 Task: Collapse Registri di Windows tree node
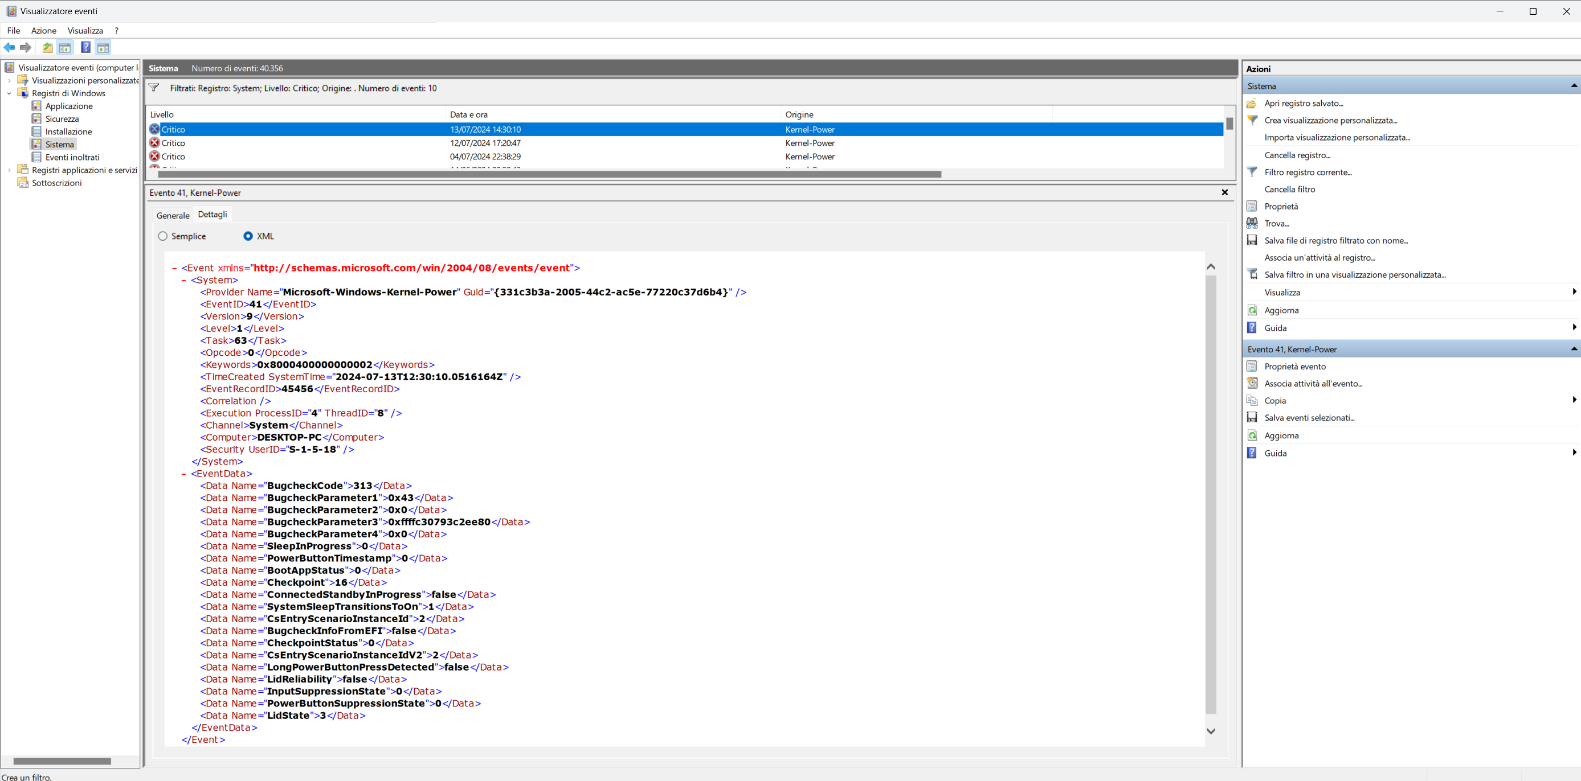point(9,93)
